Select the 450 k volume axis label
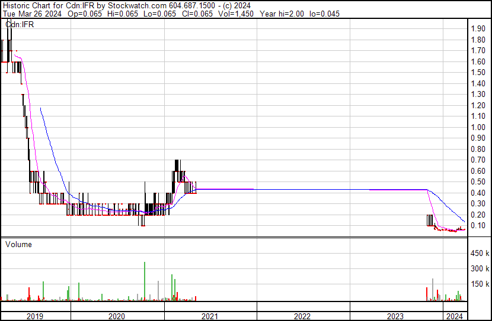The height and width of the screenshot is (321, 492). point(480,254)
